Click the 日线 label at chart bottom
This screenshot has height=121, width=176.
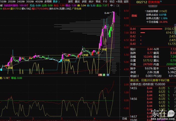point(124,118)
